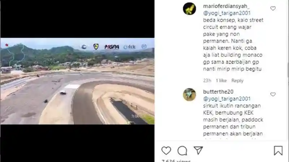The width and height of the screenshot is (289, 162).
Task: Reply to marioferdiansyah_'s comment
Action: pos(237,80)
